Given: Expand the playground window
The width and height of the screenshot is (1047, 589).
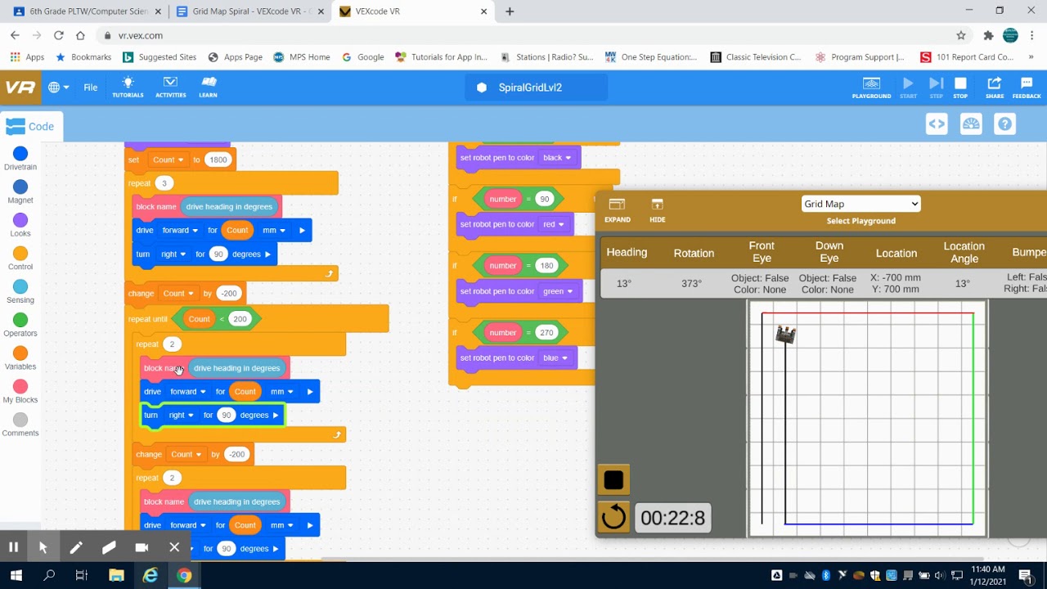Looking at the screenshot, I should click(x=618, y=209).
